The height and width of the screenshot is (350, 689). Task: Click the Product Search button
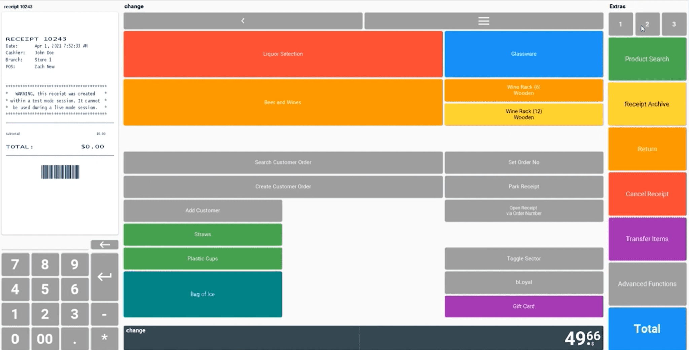pos(647,59)
